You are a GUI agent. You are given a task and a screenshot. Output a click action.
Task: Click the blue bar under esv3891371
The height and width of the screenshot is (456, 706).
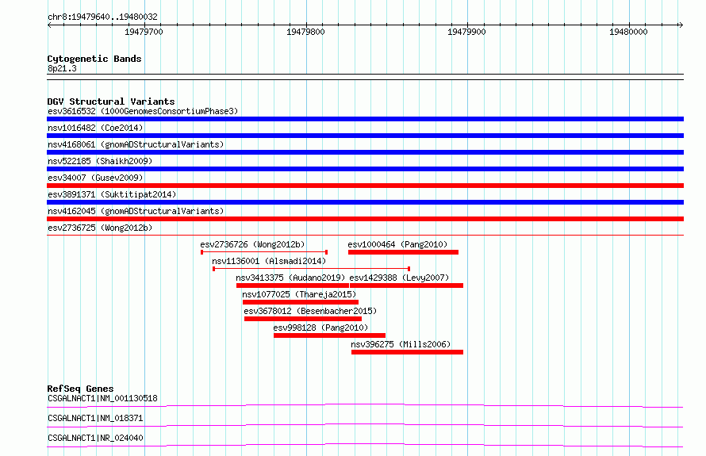[365, 202]
